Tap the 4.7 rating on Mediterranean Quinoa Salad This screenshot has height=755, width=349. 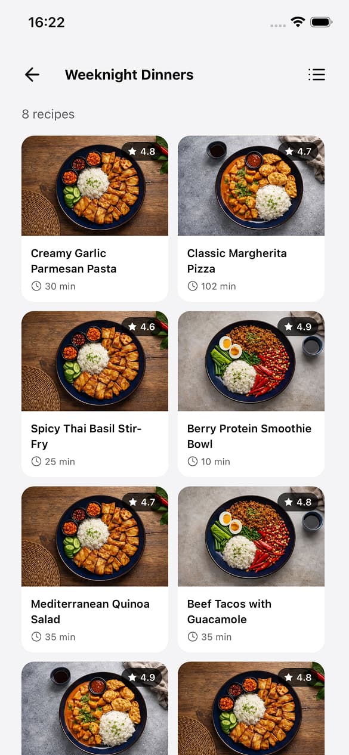pos(144,502)
